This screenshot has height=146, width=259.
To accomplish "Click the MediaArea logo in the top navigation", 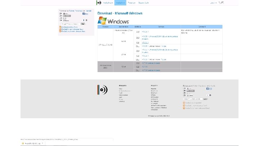I will [99, 3].
